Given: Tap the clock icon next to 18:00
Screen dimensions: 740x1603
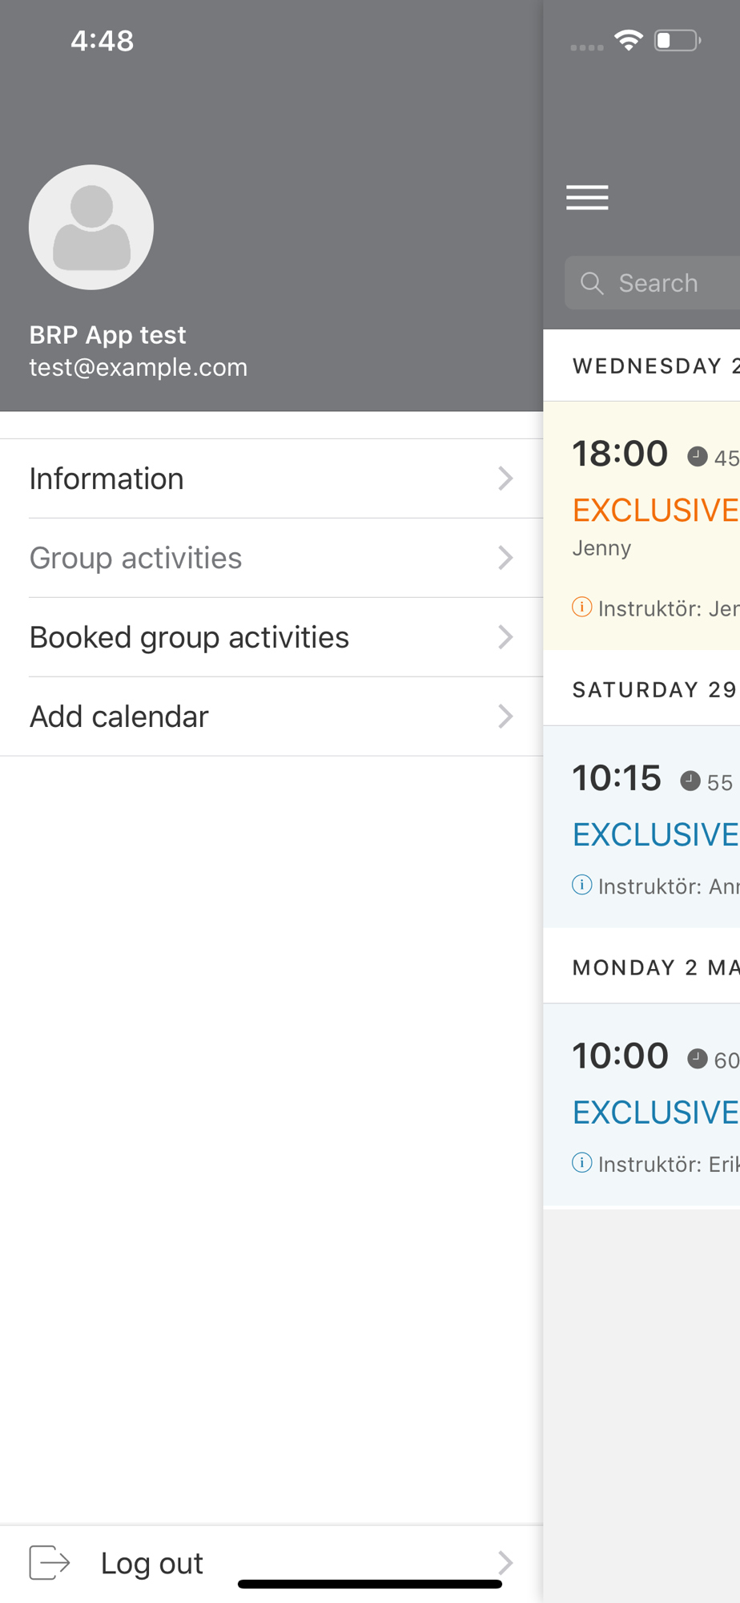Looking at the screenshot, I should coord(698,456).
